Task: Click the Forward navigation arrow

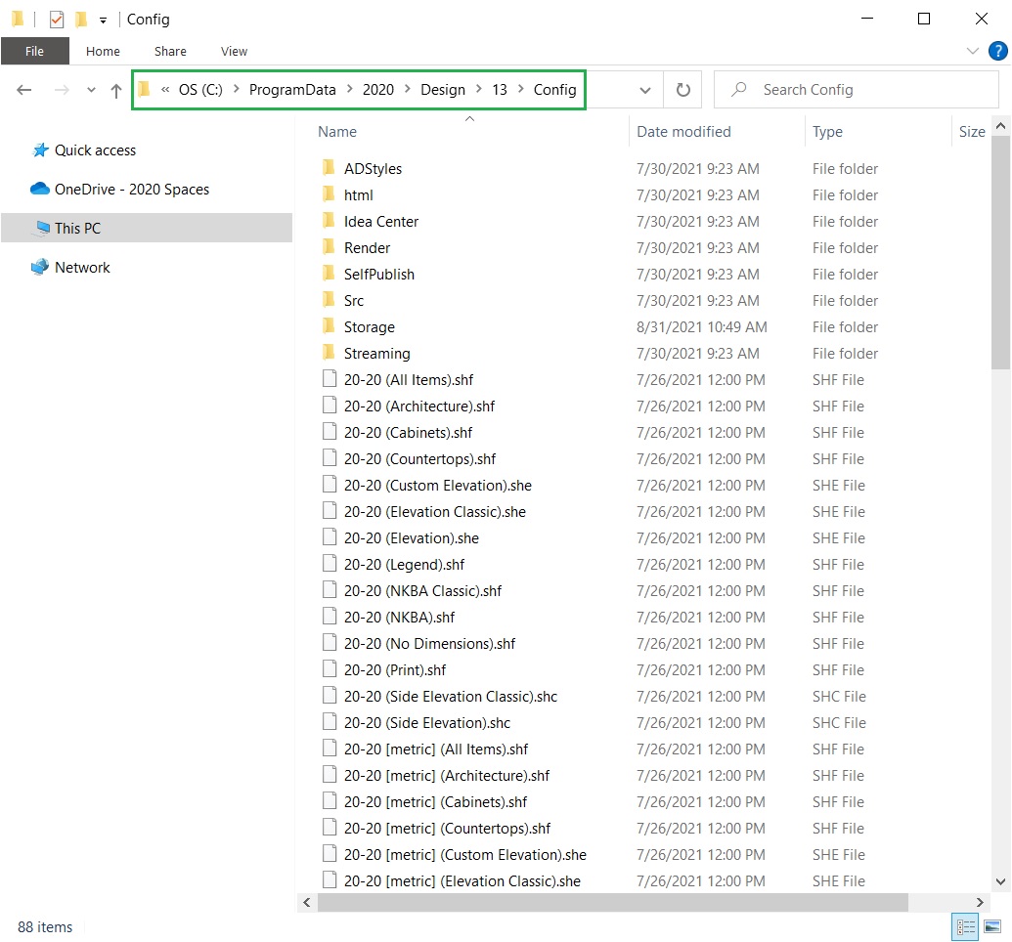Action: [62, 90]
